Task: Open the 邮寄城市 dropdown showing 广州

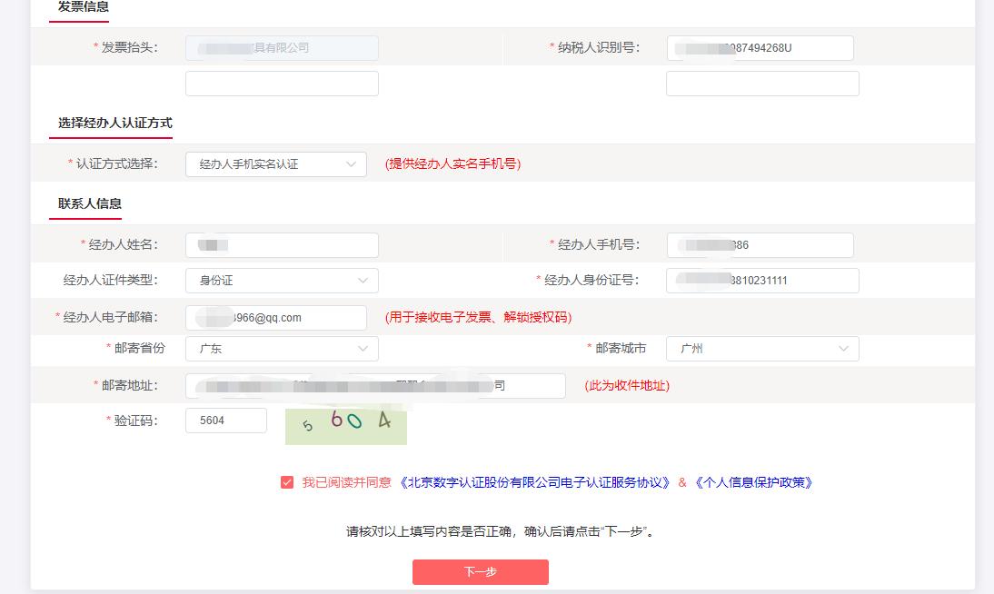Action: point(762,349)
